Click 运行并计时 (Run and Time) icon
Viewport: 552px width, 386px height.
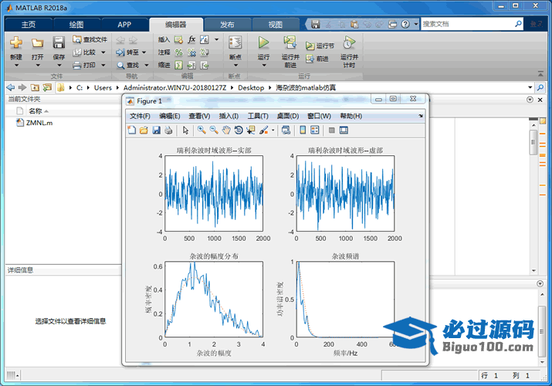click(x=348, y=42)
